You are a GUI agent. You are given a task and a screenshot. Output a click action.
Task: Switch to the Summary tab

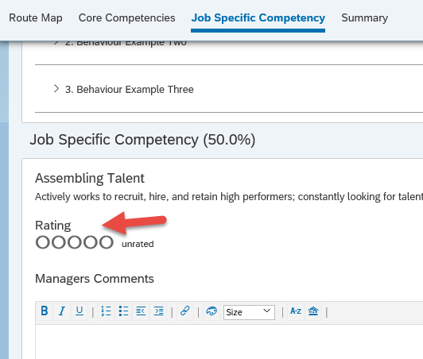click(364, 18)
